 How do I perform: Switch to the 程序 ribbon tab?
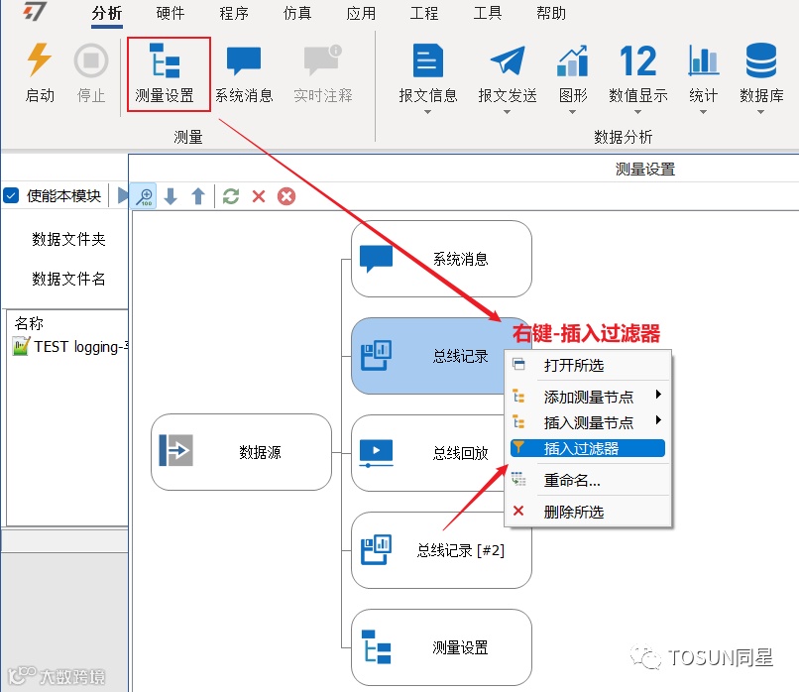pos(234,13)
